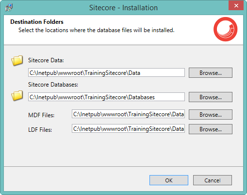Focus the Sitecore Data path field
Viewport: 247px width, 195px height.
[106, 72]
